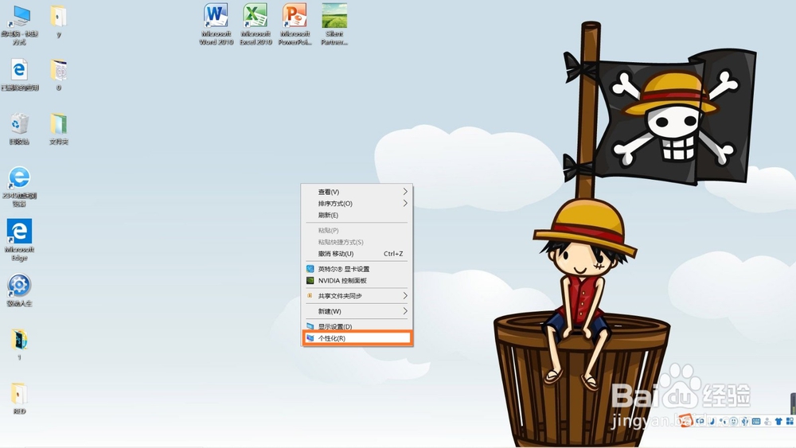Toggle the moon half-width icon in input toolbar
The width and height of the screenshot is (796, 448).
[712, 421]
